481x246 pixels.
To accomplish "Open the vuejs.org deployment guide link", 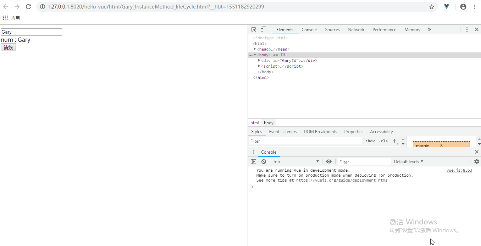I will pyautogui.click(x=342, y=180).
